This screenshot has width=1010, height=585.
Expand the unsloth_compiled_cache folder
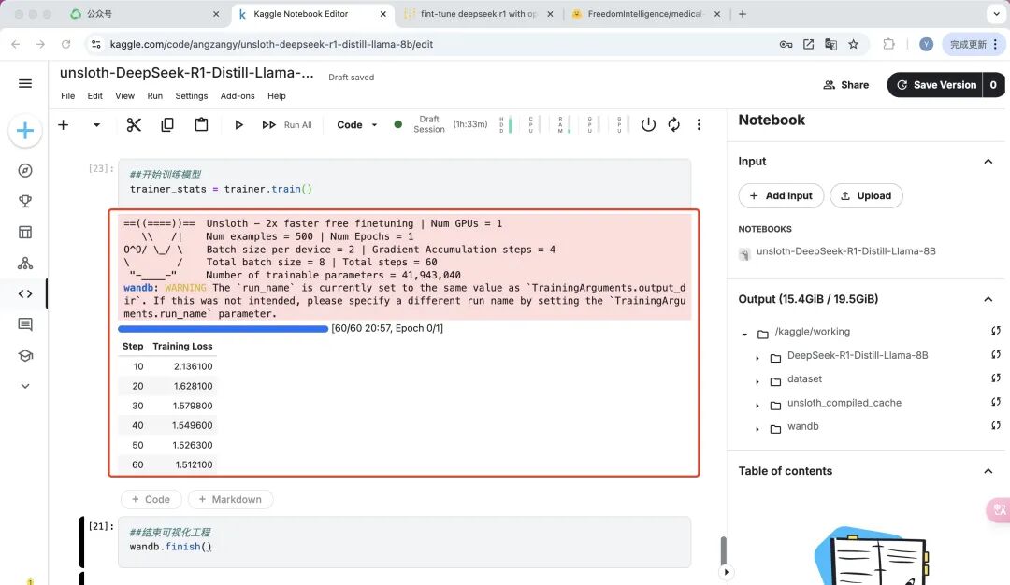757,406
